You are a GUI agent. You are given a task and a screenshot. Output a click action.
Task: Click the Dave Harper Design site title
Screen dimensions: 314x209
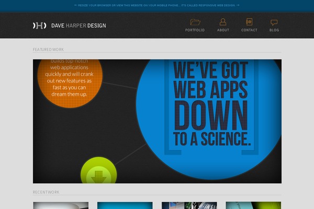point(78,26)
